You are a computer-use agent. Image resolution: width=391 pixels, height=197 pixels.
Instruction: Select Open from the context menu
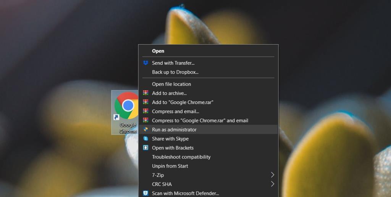click(x=208, y=51)
